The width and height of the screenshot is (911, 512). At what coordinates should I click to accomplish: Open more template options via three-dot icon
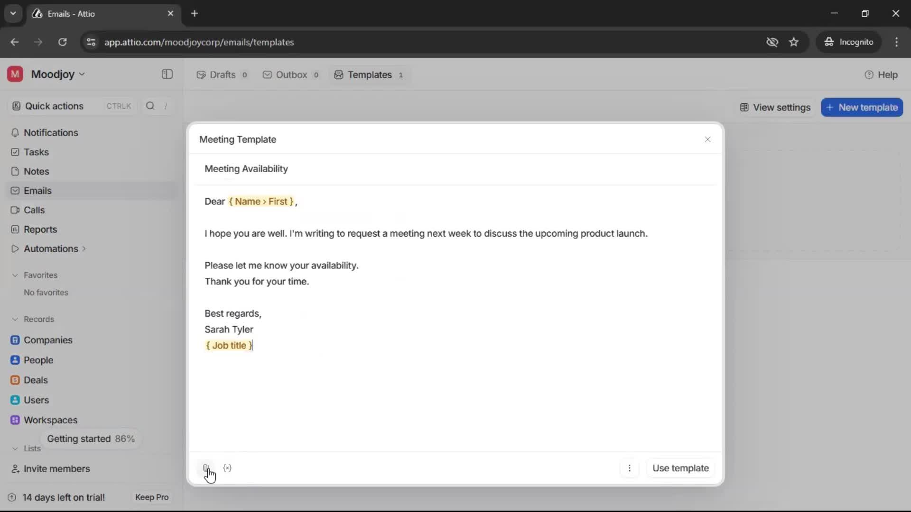point(630,468)
